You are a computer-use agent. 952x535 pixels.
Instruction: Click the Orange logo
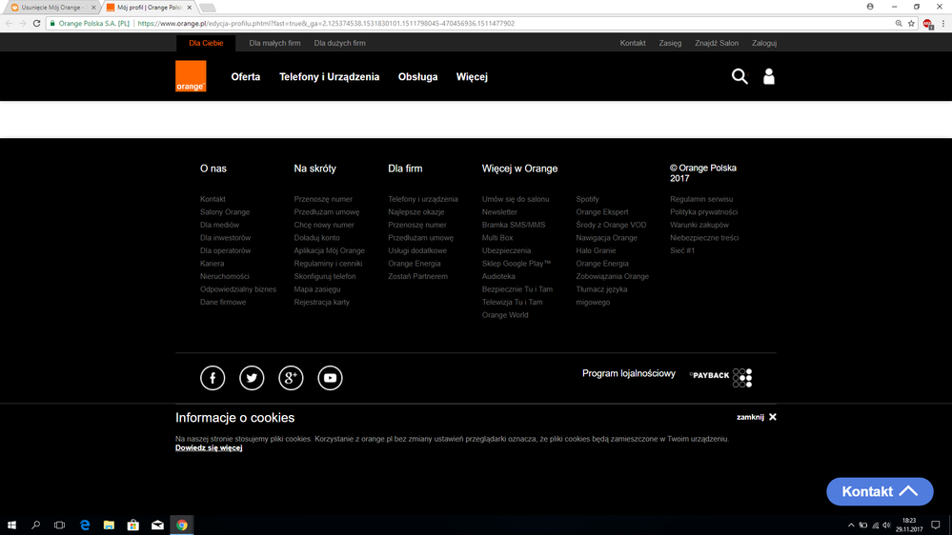(191, 76)
